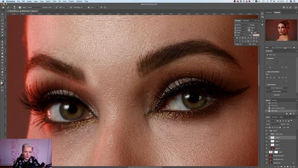Delete current state in History panel
Image resolution: width=298 pixels, height=168 pixels.
pos(294,114)
